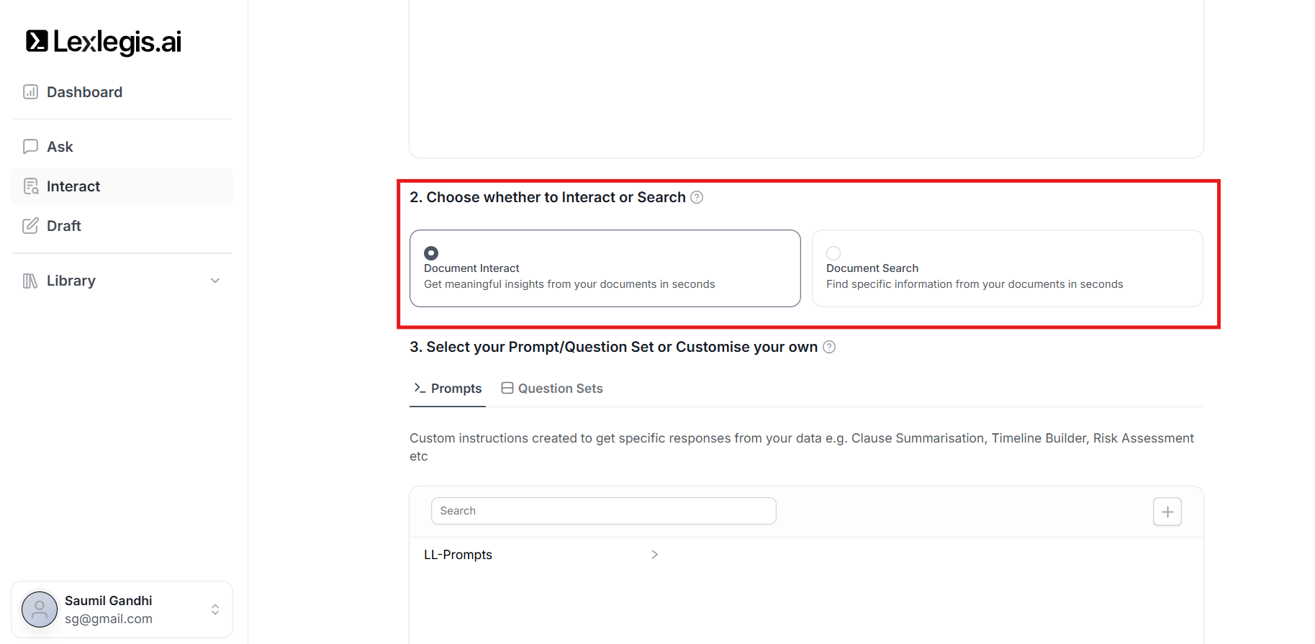Click the prompts Search input field

coord(603,511)
